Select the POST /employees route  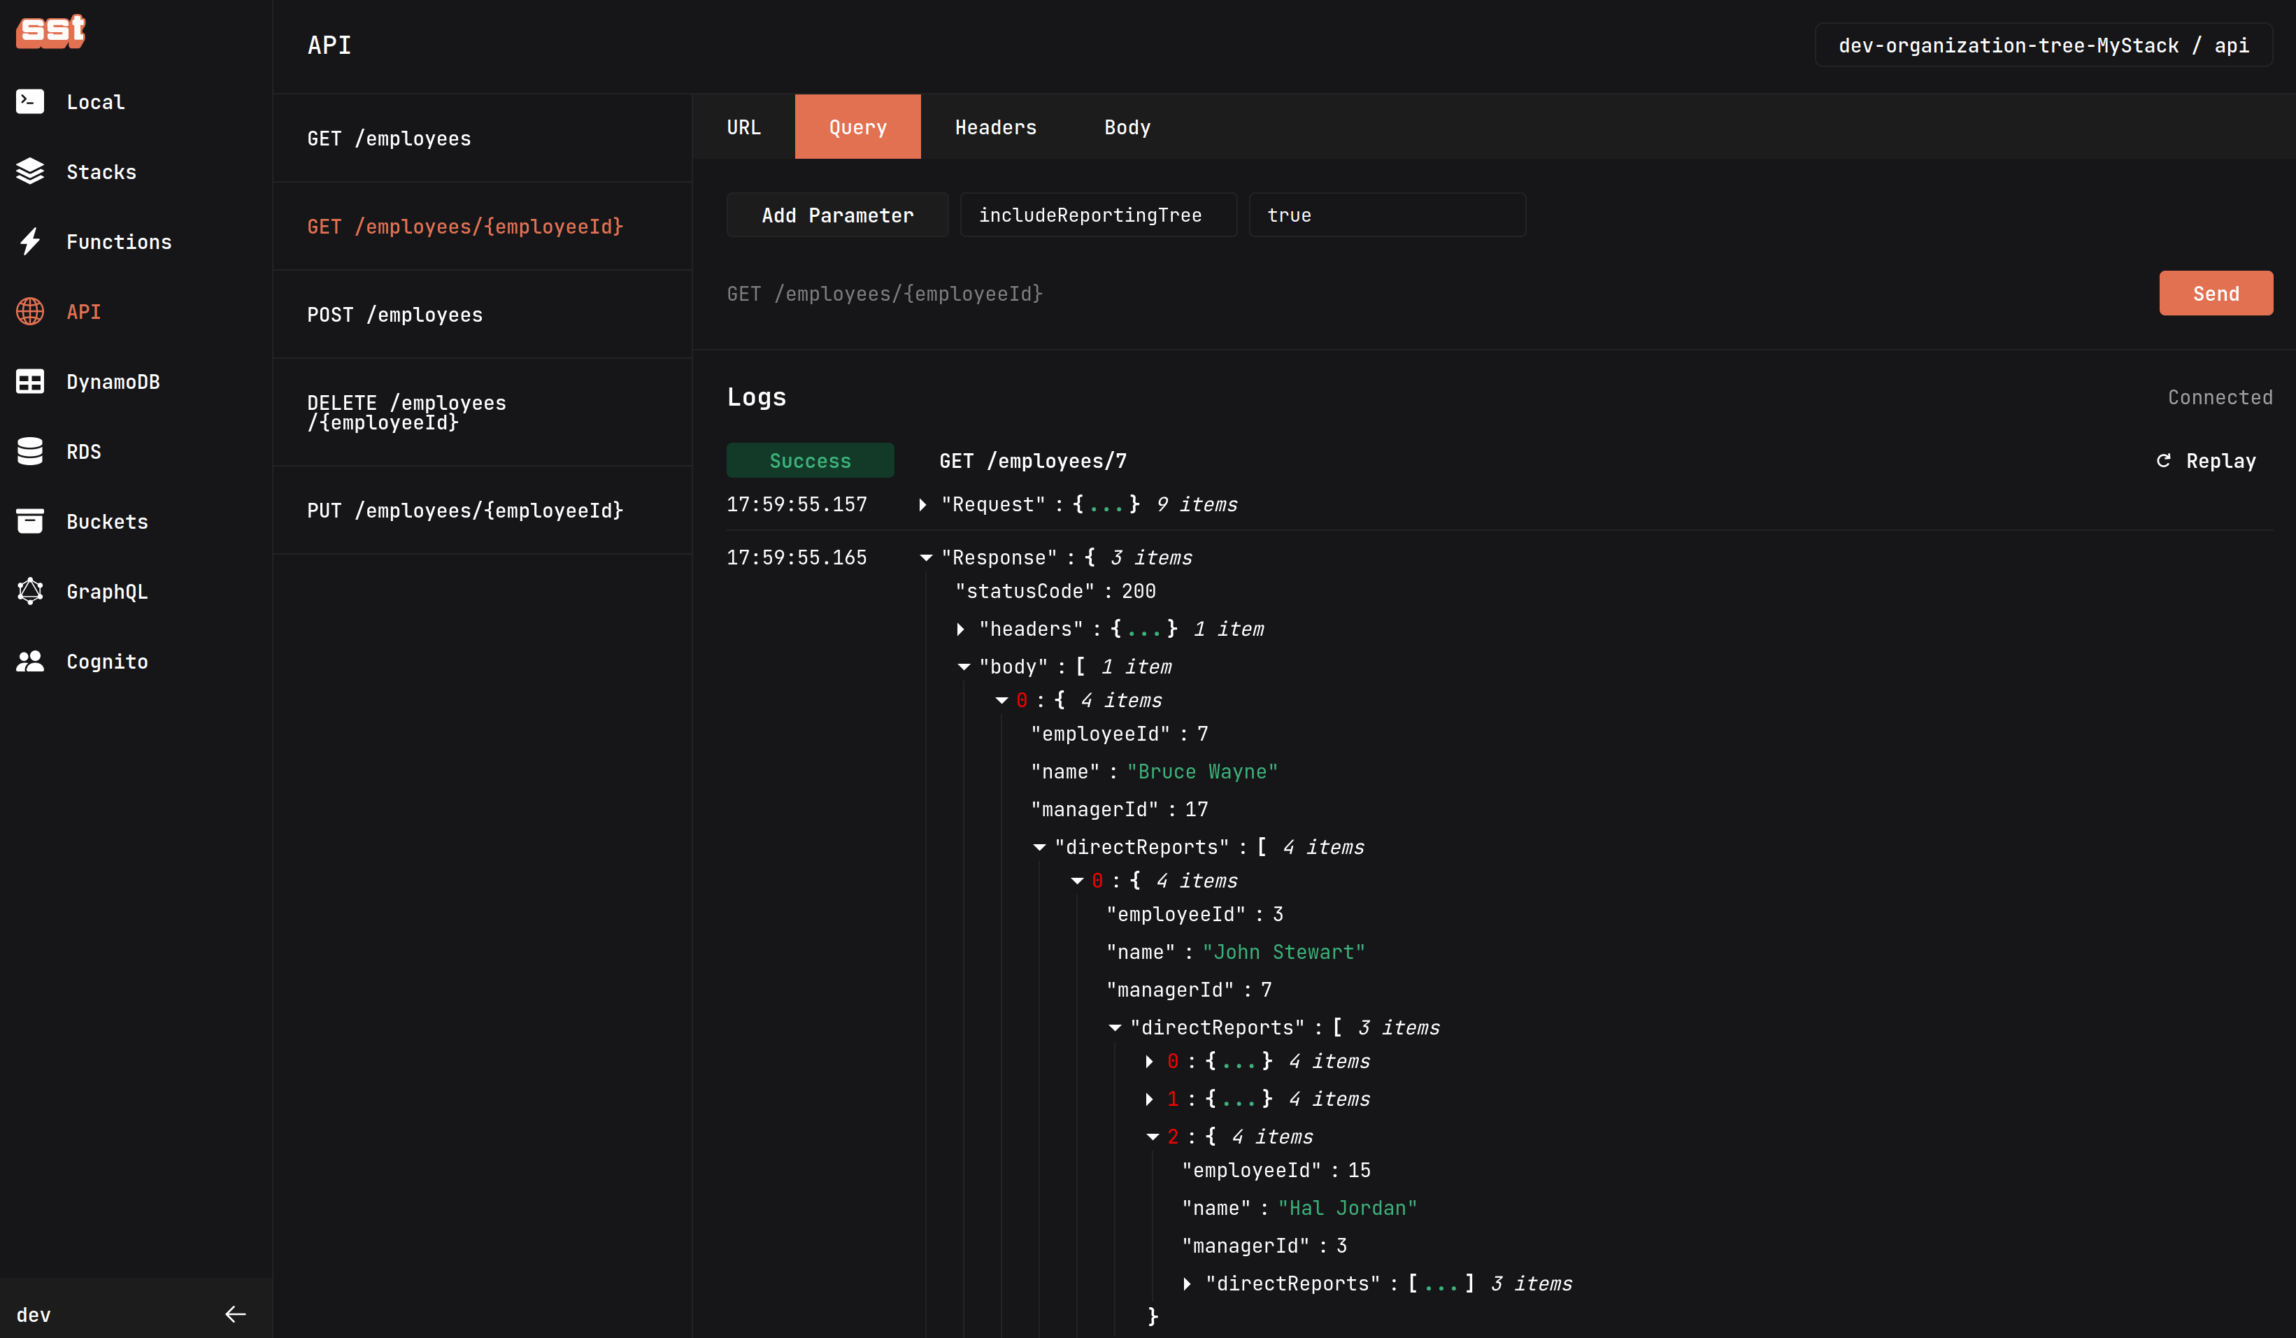coord(394,315)
